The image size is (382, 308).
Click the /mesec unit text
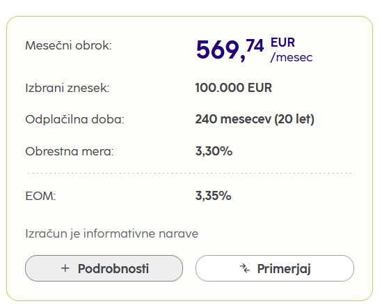coord(292,58)
